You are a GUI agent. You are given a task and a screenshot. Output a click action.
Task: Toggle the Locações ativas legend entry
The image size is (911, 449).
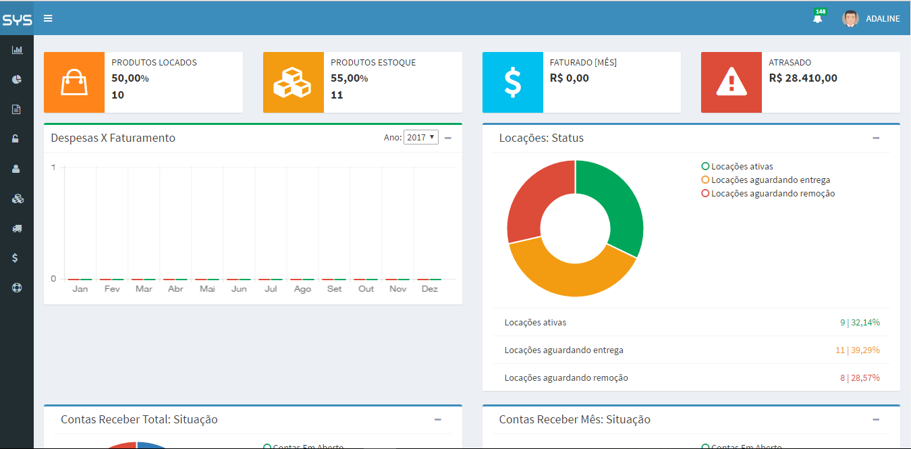(738, 166)
